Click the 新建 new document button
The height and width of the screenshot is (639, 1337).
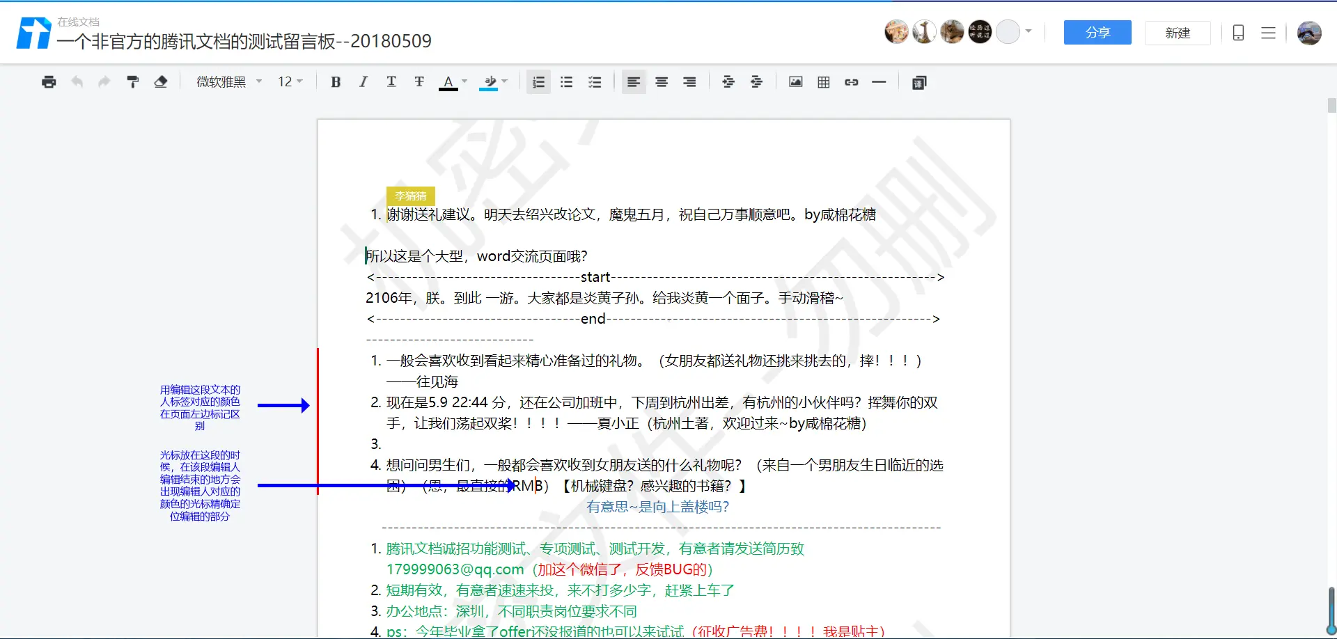(1178, 33)
